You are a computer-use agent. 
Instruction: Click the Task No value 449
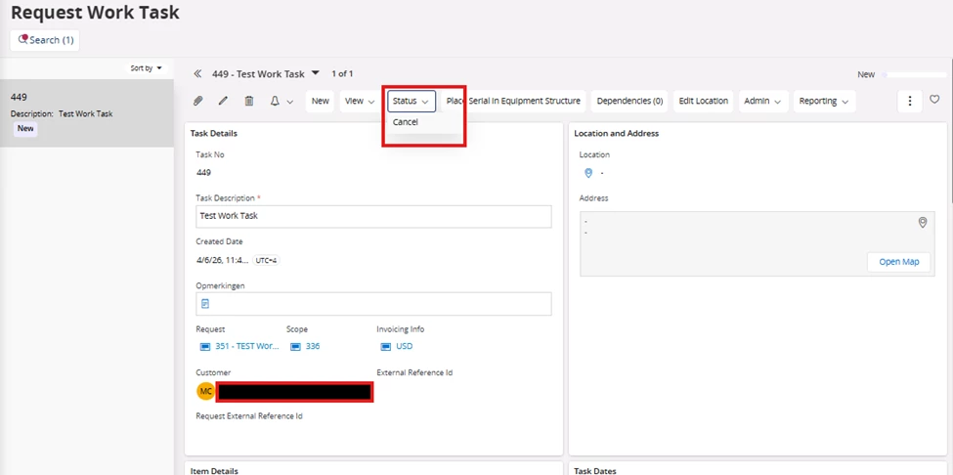pos(203,173)
